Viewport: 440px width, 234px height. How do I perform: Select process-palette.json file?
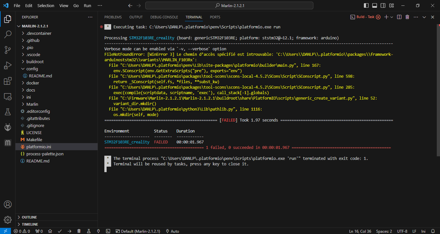tap(56, 154)
